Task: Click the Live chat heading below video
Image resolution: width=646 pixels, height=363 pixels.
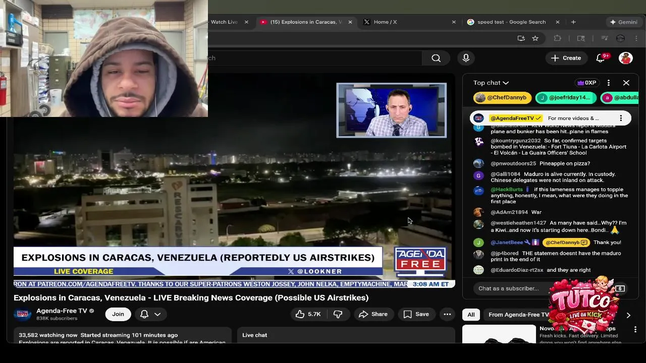Action: coord(254,335)
